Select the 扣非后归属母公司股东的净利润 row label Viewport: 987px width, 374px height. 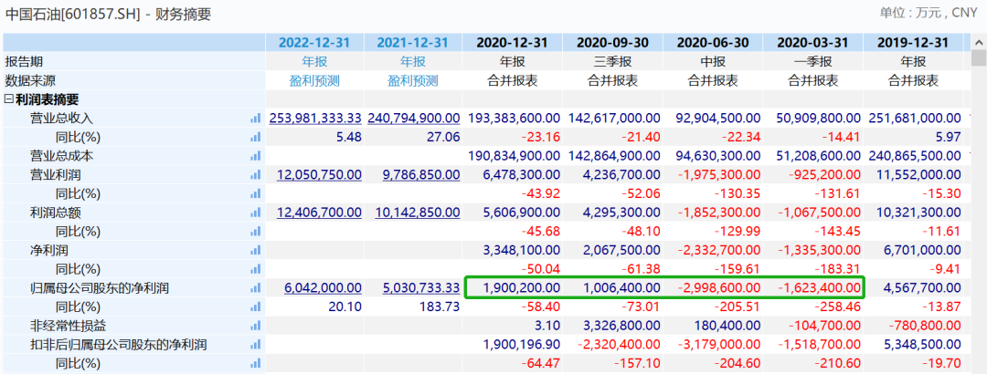click(x=118, y=345)
